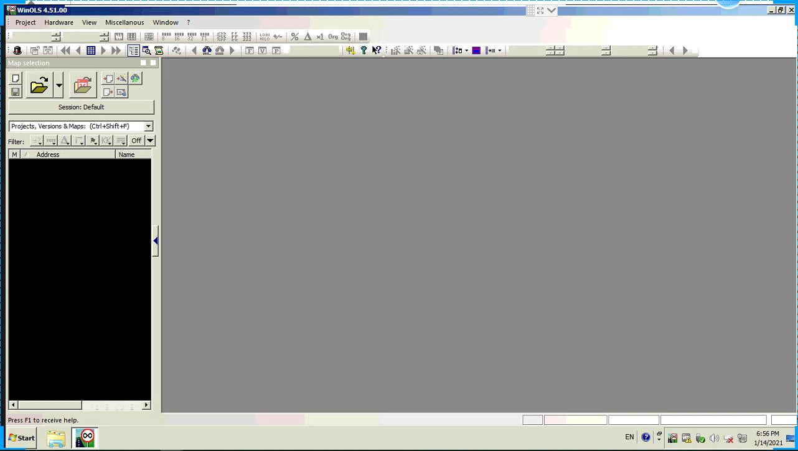The image size is (798, 451).
Task: Toggle the map list tree view button
Action: (x=133, y=50)
